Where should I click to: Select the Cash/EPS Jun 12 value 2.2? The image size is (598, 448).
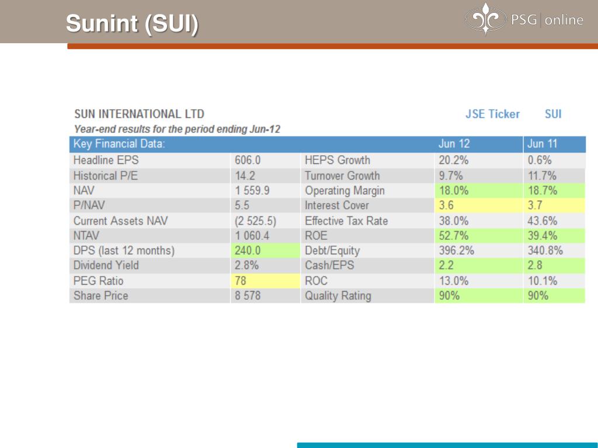tap(478, 265)
